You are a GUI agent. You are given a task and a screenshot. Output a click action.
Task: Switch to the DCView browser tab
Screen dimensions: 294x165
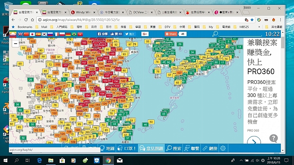(x=141, y=12)
